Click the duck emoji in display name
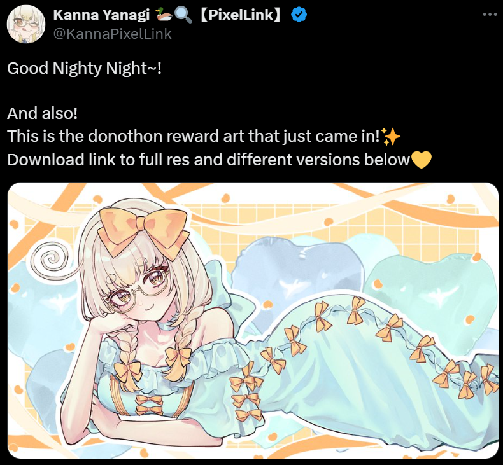Image resolution: width=503 pixels, height=465 pixels. coord(164,15)
